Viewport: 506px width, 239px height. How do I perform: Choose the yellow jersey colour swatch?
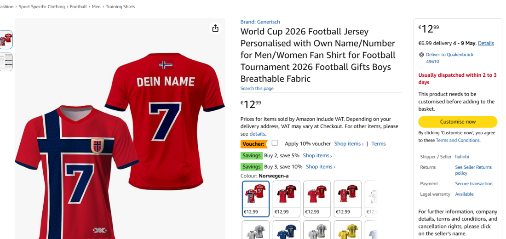pos(347,230)
